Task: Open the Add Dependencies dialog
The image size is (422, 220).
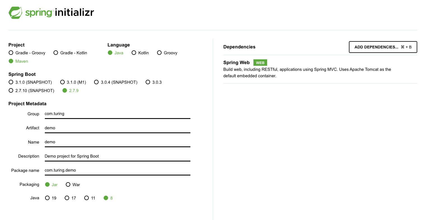Action: (383, 47)
